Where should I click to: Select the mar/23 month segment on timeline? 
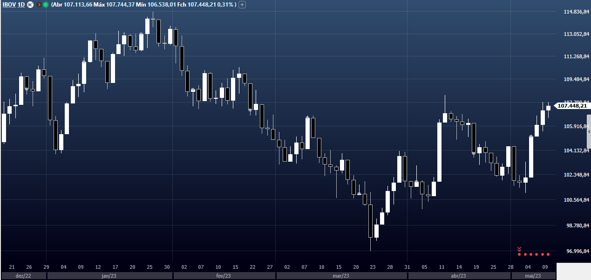point(341,276)
